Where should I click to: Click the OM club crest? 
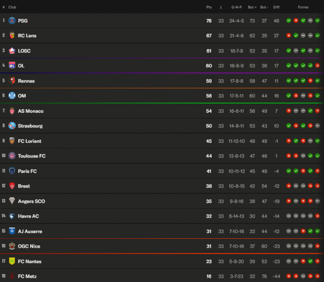point(12,95)
